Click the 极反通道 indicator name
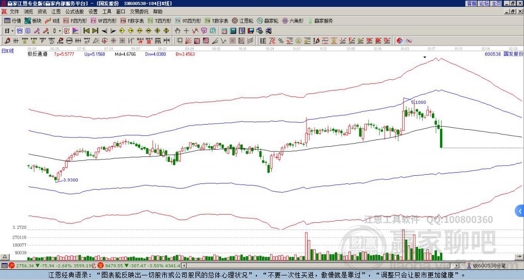Viewport: 524px width, 280px height. [x=37, y=54]
